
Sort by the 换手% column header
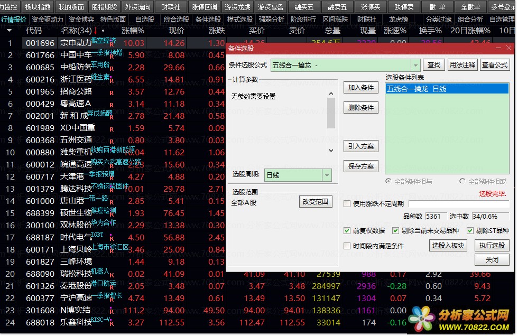(430, 31)
